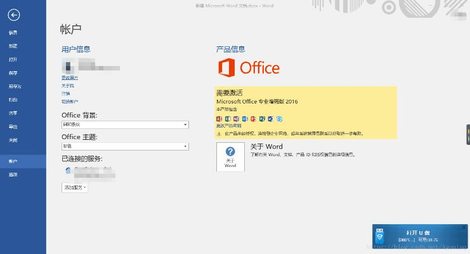Click 关闭 in the sidebar
470x254 pixels.
[13, 140]
